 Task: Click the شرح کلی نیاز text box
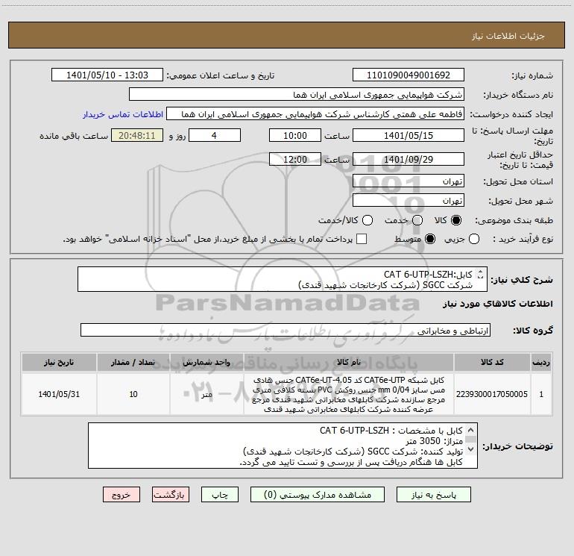pos(283,279)
